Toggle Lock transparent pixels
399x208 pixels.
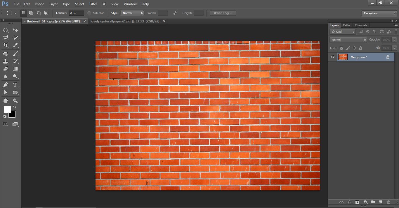(341, 48)
